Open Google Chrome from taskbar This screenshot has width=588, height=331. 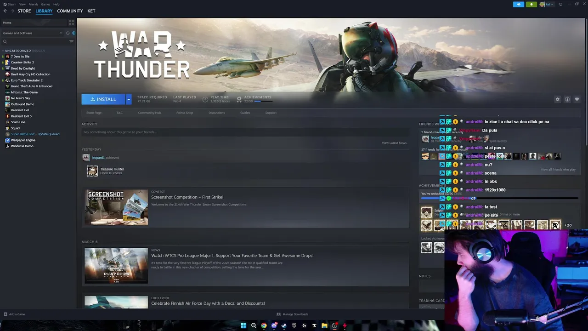coord(264,325)
